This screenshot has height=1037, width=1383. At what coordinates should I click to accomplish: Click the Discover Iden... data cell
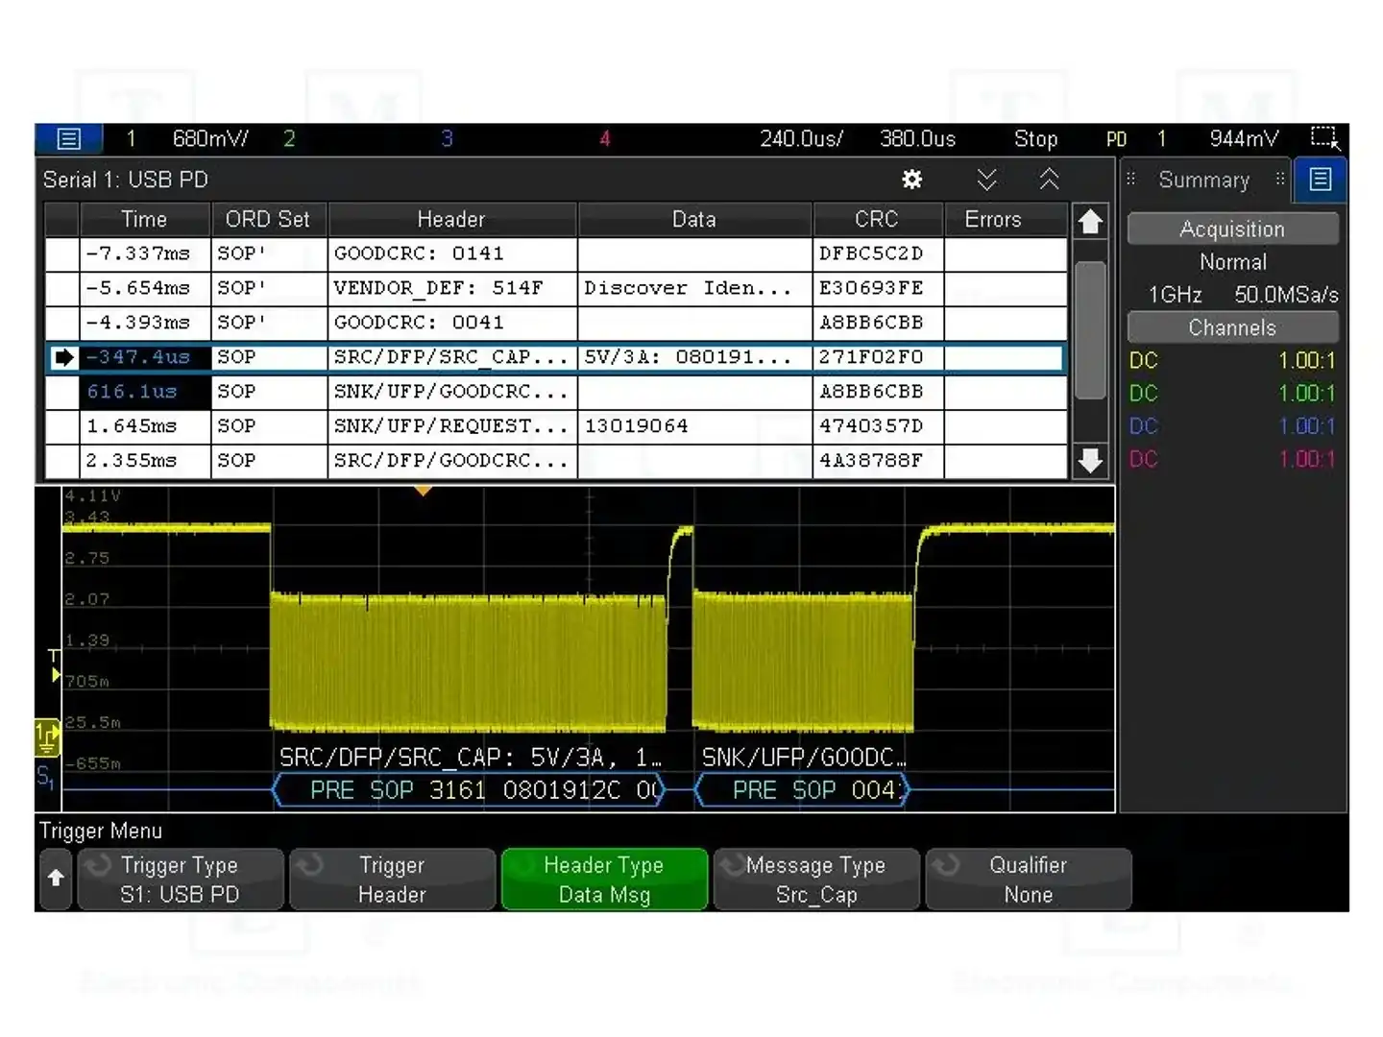(x=694, y=288)
